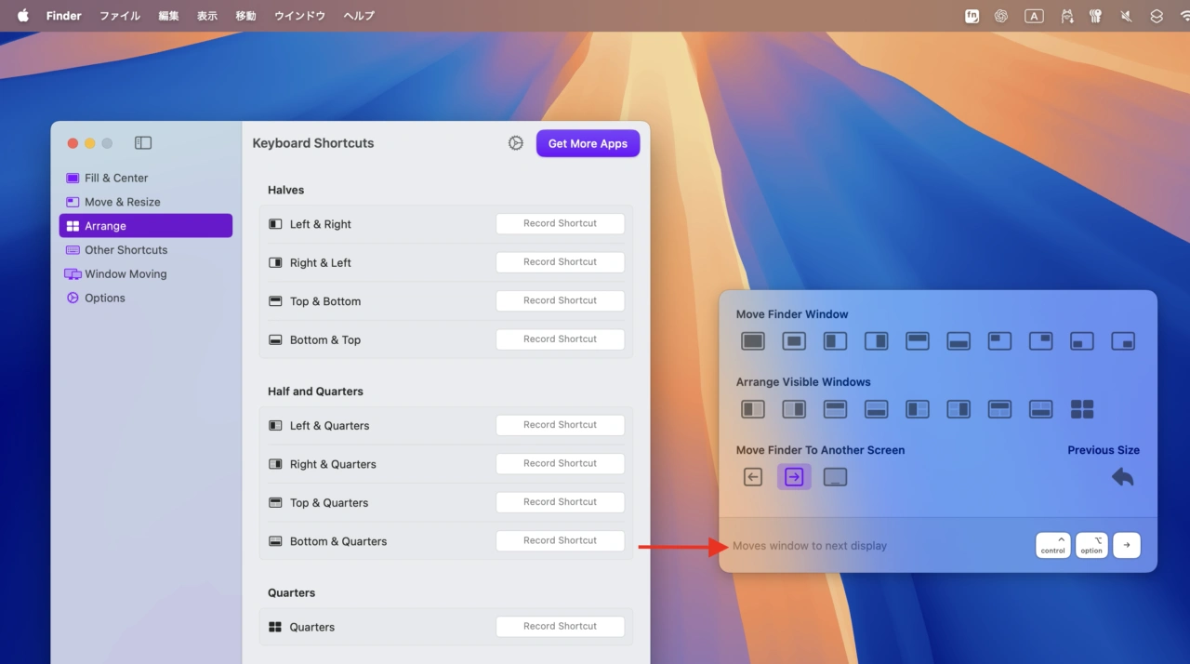
Task: Record shortcut for Left & Right
Action: pyautogui.click(x=560, y=224)
